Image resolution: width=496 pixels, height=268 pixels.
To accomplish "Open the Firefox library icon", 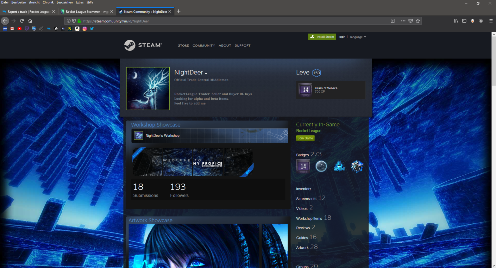I will tap(456, 21).
